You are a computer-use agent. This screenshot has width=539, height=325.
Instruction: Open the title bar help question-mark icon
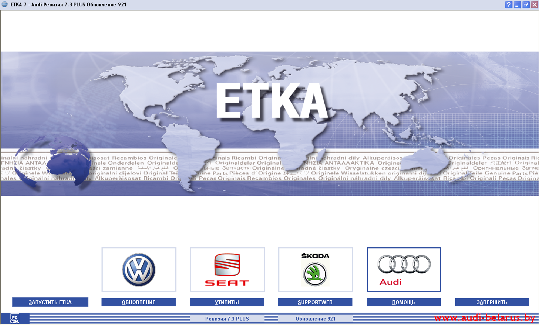pyautogui.click(x=508, y=4)
